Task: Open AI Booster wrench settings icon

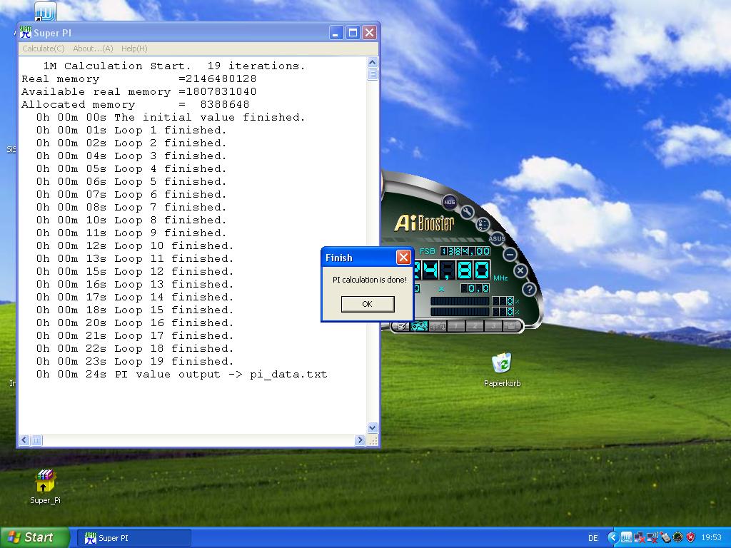Action: [467, 212]
